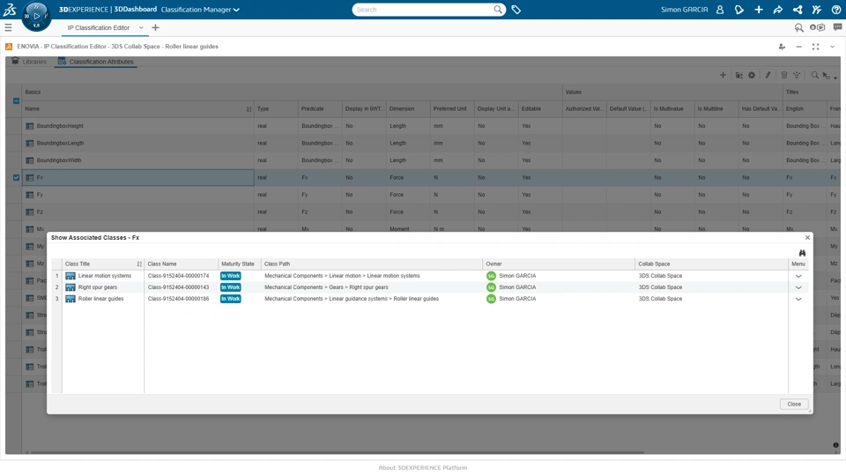Screen dimensions: 846x476
Task: Click the find binoculars icon in dialog
Action: [802, 253]
